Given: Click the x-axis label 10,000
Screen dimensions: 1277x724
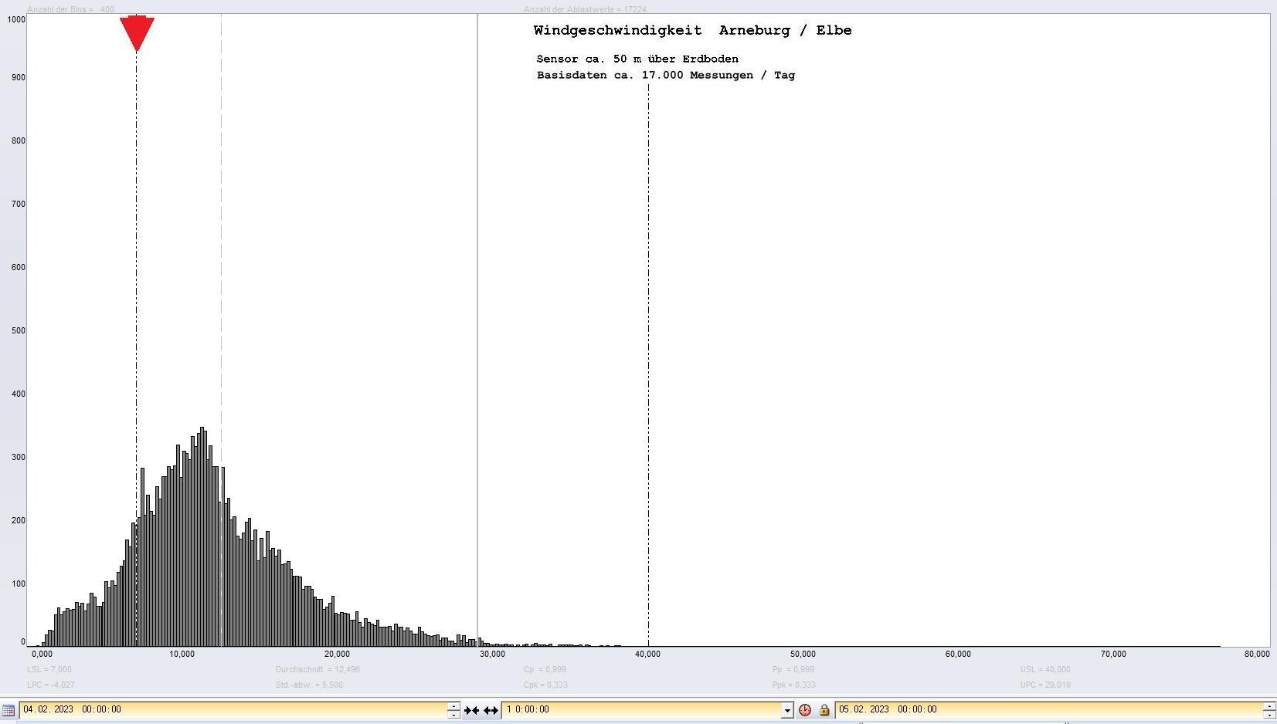Looking at the screenshot, I should point(182,654).
